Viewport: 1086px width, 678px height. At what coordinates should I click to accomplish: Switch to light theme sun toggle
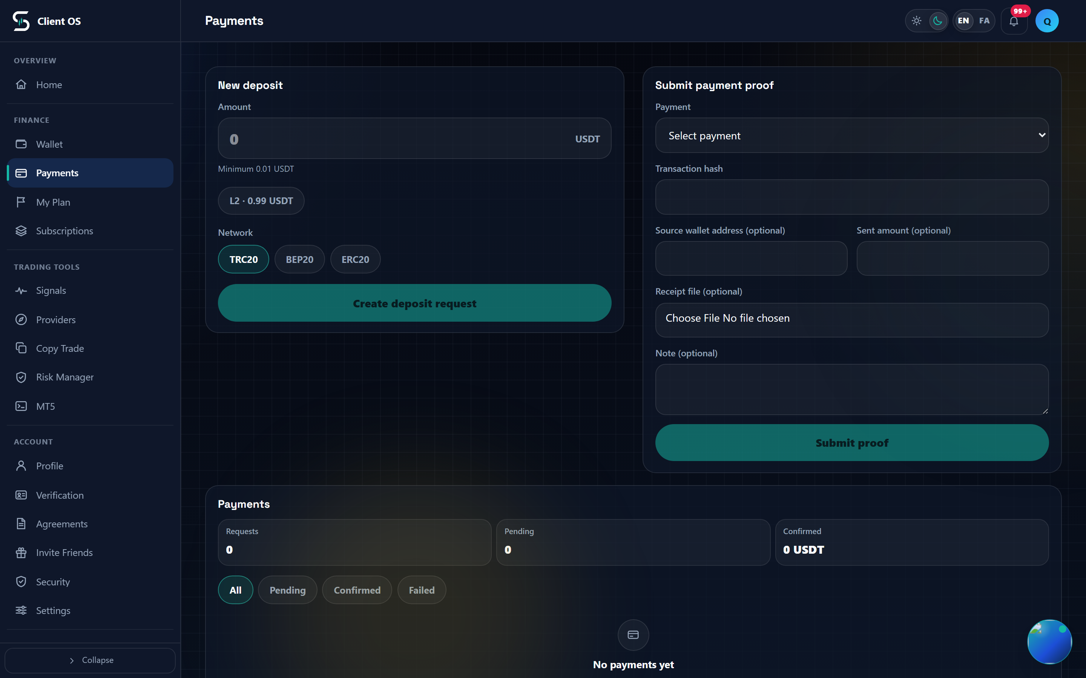click(x=916, y=21)
